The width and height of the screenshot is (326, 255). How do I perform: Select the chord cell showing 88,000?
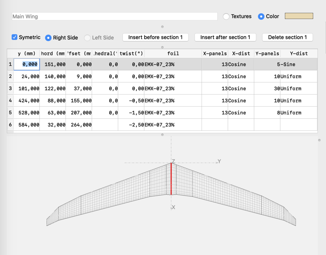(53, 101)
